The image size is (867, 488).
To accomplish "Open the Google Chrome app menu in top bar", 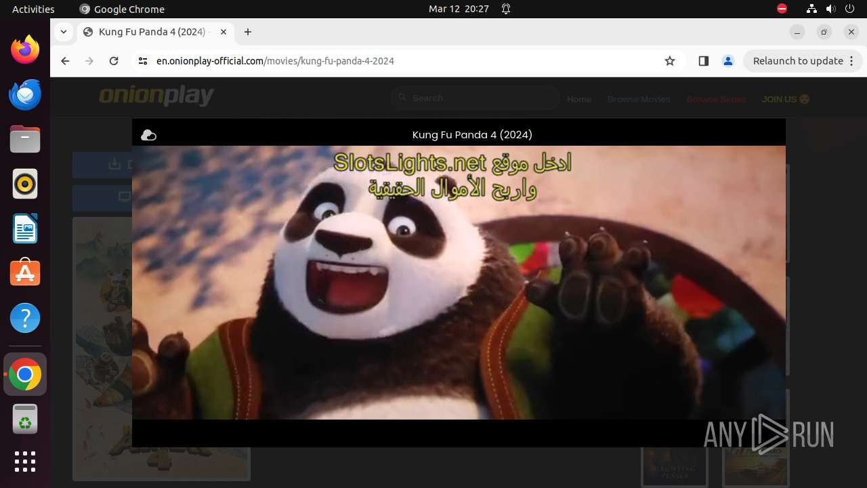I will [x=122, y=9].
